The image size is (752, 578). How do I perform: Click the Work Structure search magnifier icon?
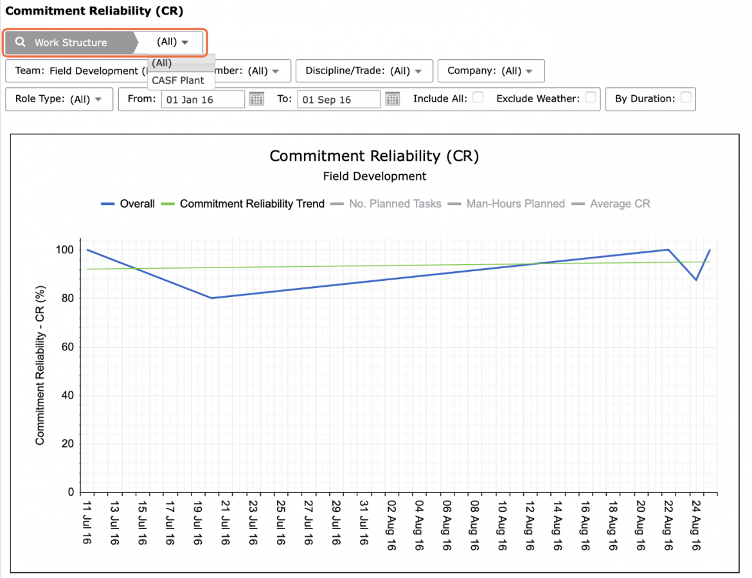(x=20, y=42)
